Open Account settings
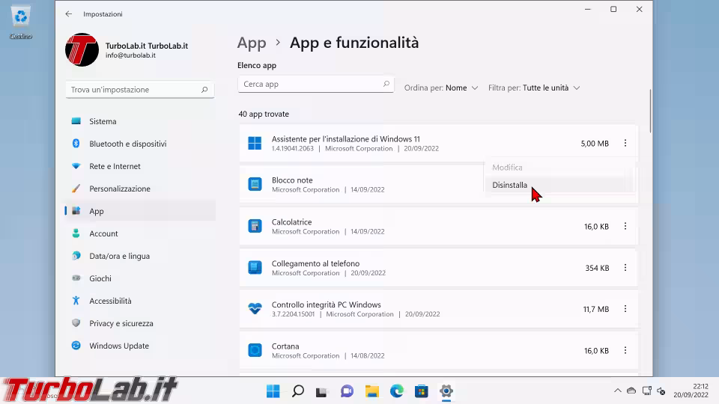The width and height of the screenshot is (719, 404). point(140,233)
